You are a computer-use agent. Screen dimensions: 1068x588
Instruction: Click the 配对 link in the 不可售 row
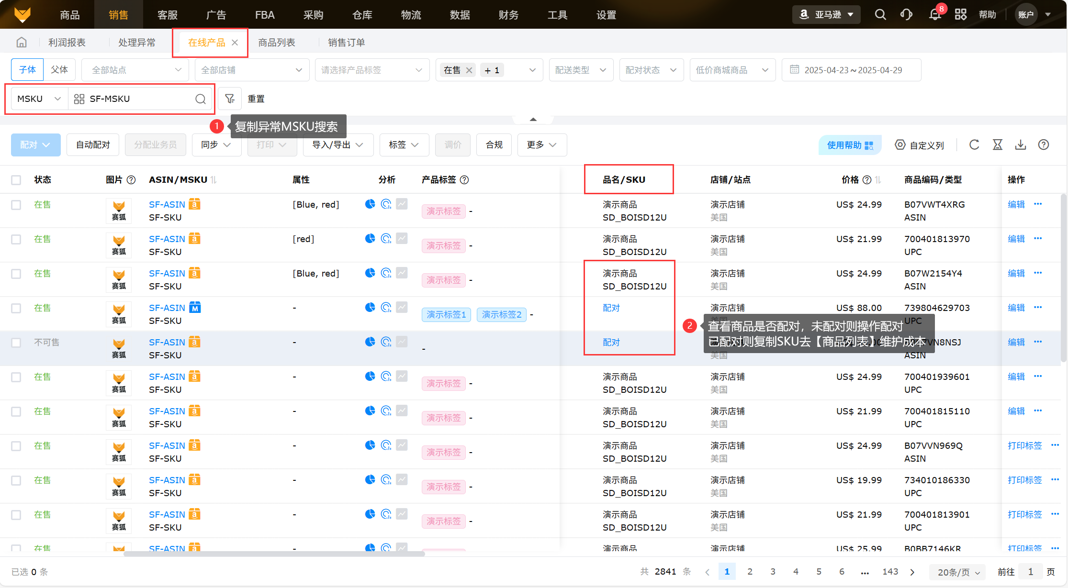point(611,343)
